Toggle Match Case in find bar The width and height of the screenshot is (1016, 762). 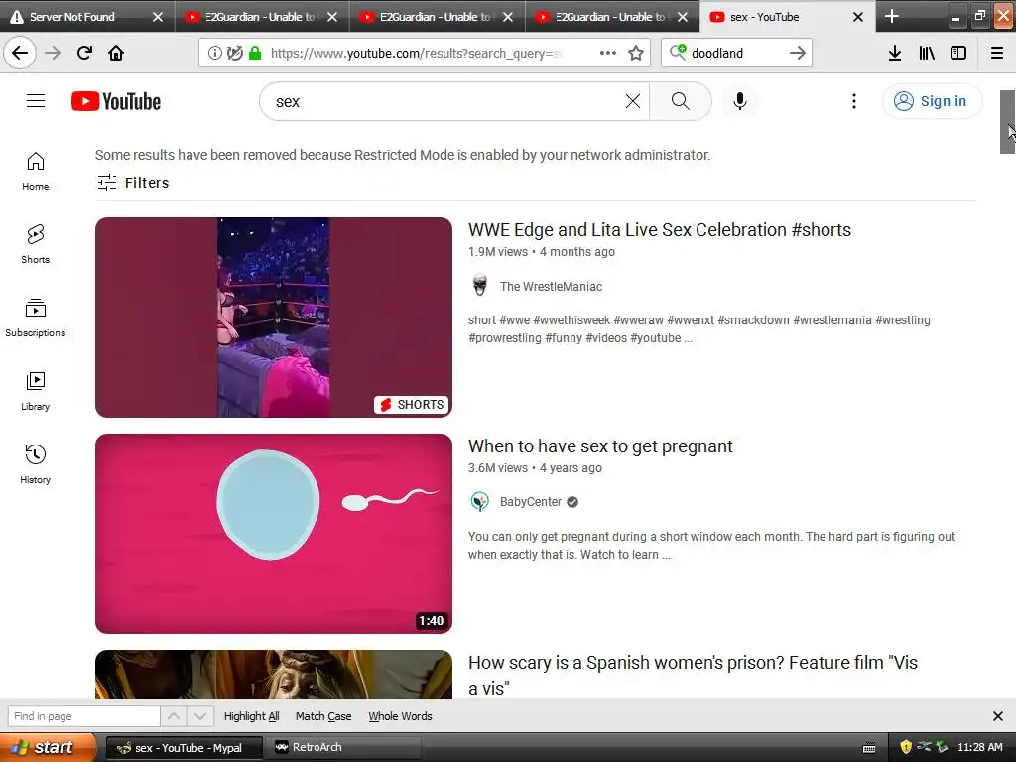pyautogui.click(x=323, y=716)
